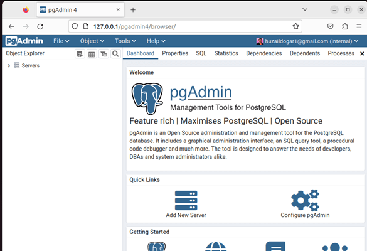Click the Filtered Rows icon in Object Explorer
This screenshot has height=251, width=367.
[104, 54]
